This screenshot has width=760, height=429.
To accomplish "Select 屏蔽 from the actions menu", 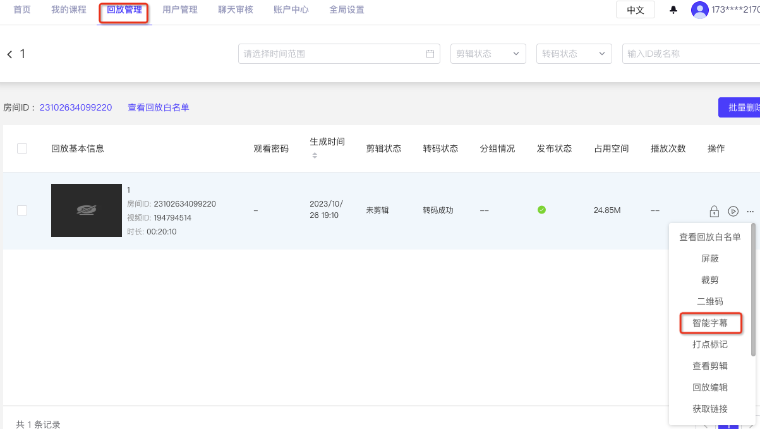I will tap(710, 258).
